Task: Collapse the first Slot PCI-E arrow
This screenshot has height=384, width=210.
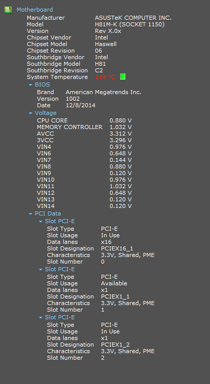Action: 41,221
